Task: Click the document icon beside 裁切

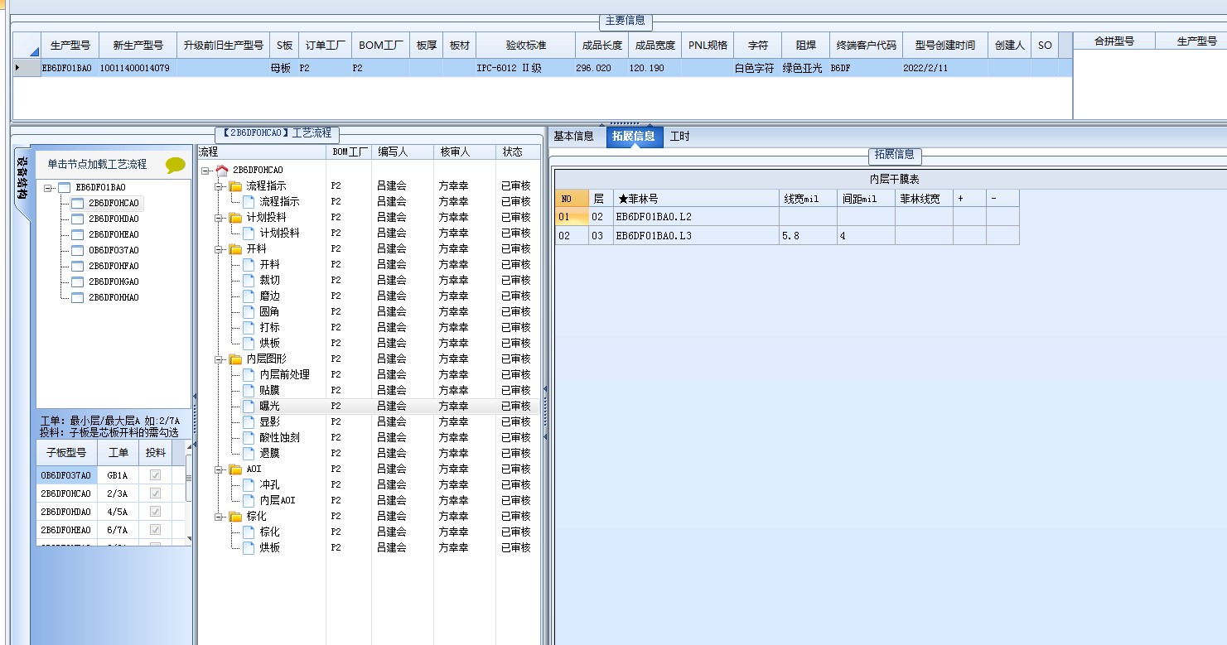Action: [x=249, y=280]
